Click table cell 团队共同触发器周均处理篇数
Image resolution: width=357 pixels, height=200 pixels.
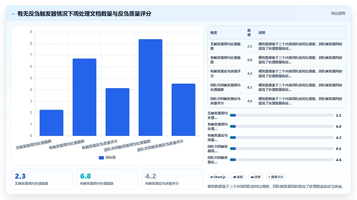point(226,87)
